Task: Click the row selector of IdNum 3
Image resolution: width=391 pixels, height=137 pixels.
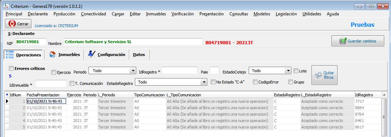Action: [7, 114]
